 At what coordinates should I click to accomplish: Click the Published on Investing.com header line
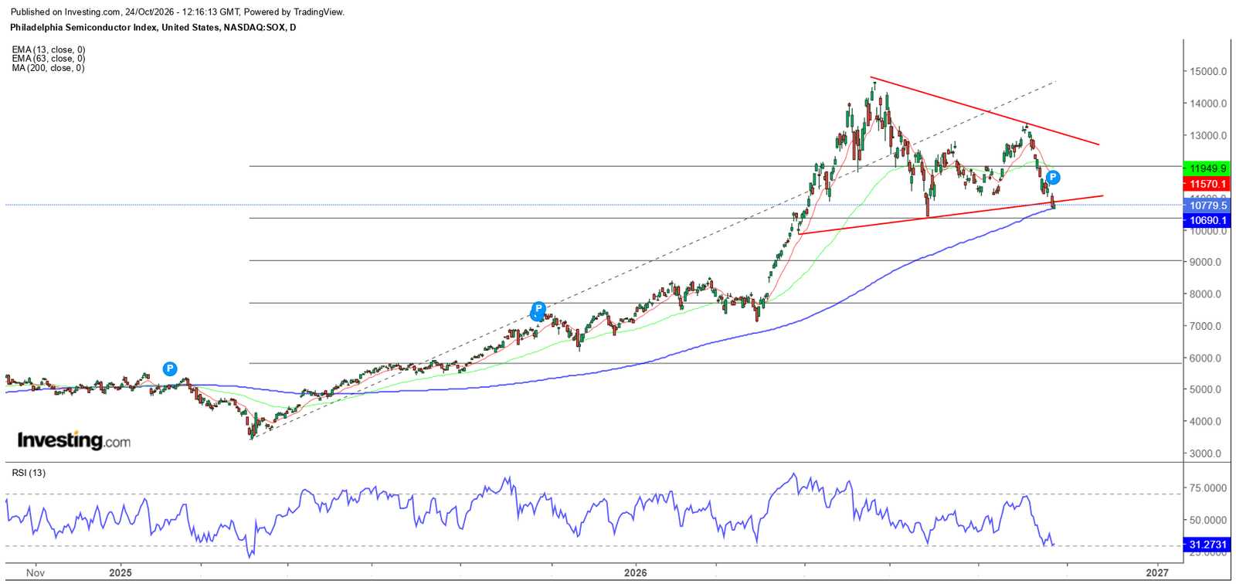[x=178, y=12]
